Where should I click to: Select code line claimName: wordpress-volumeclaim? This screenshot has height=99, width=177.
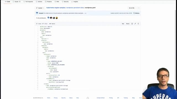pos(58,89)
